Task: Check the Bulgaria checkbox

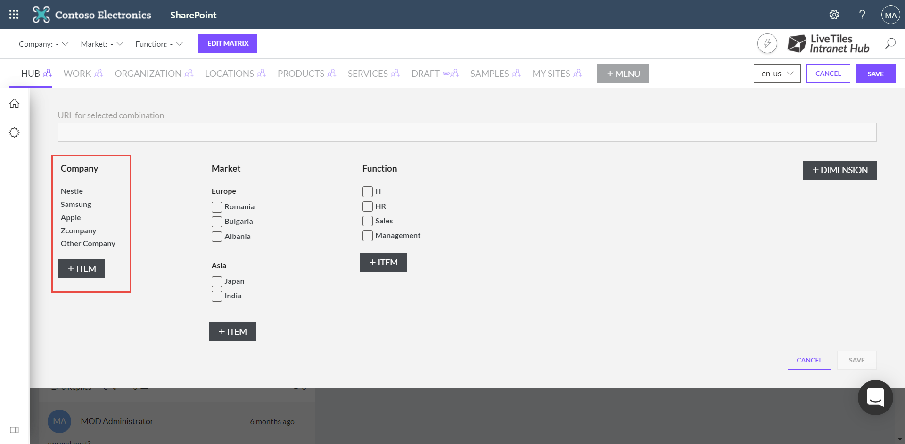Action: [x=217, y=222]
